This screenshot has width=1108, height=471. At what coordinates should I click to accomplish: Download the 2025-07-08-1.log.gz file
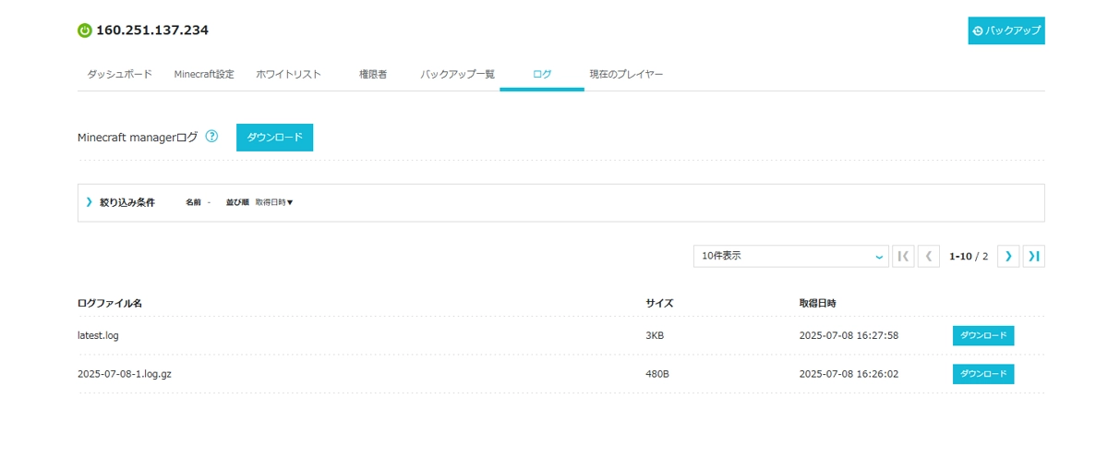coord(982,374)
